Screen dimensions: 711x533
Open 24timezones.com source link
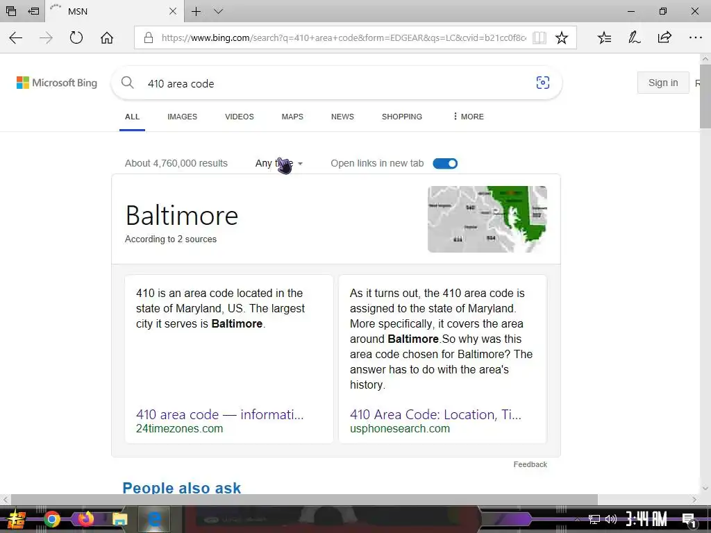(180, 429)
